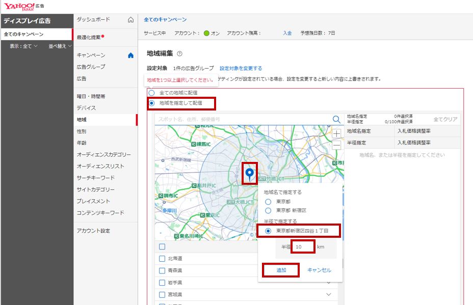Select 全てのキャンペーン in left panel
The width and height of the screenshot is (473, 305).
36,34
